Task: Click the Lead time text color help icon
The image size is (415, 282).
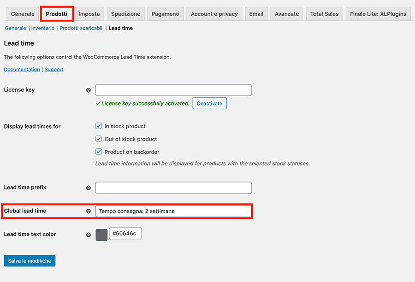Action: pyautogui.click(x=89, y=235)
